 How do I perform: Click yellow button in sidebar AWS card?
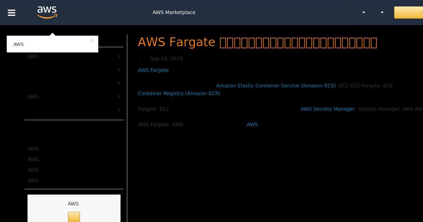click(x=74, y=217)
